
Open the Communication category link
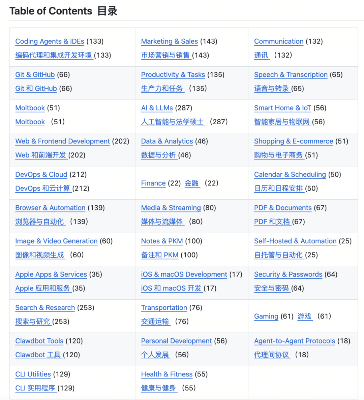click(x=279, y=41)
